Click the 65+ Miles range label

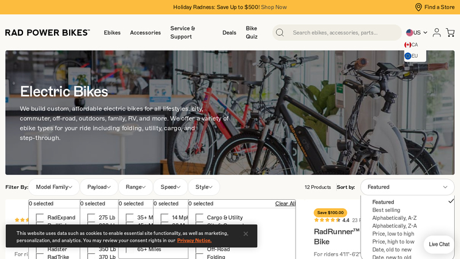149,249
